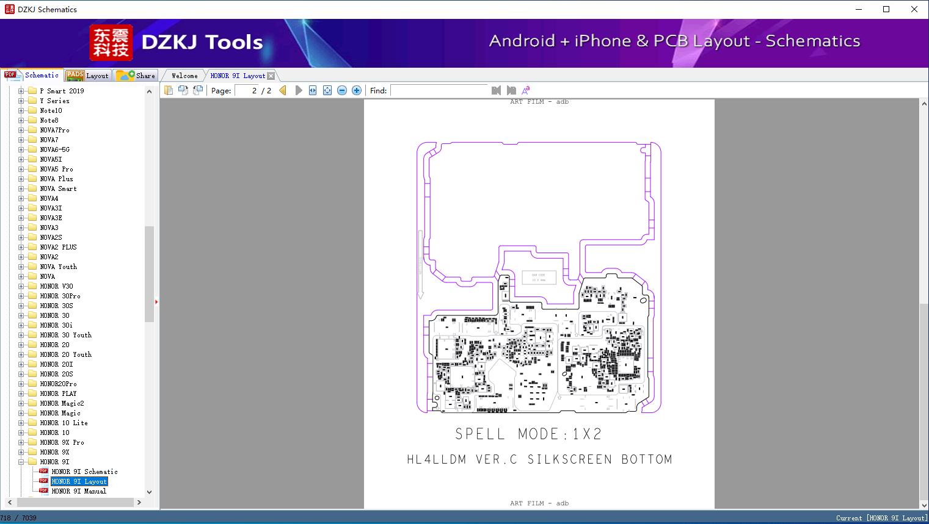Image resolution: width=929 pixels, height=524 pixels.
Task: Fit whole page in view icon
Action: point(327,90)
